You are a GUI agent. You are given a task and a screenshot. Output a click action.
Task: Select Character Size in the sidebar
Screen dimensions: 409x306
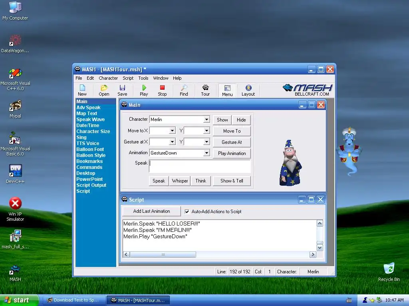(93, 131)
